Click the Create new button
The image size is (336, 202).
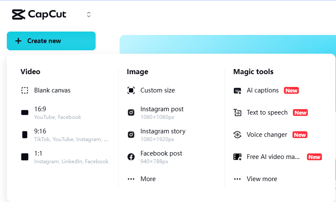click(51, 41)
